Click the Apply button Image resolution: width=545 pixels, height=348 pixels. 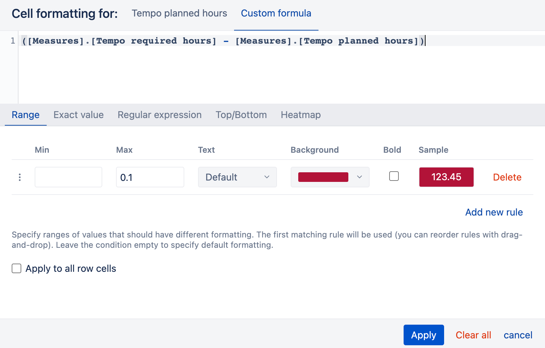(424, 335)
